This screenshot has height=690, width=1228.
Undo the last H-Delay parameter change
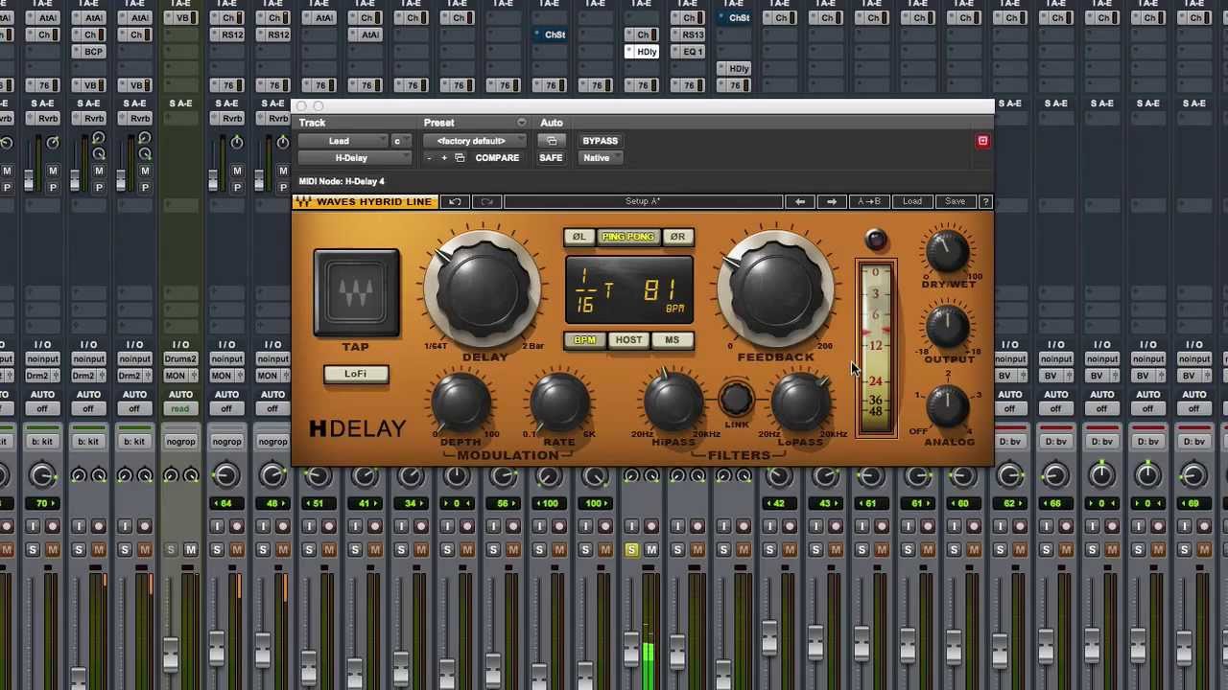click(455, 201)
